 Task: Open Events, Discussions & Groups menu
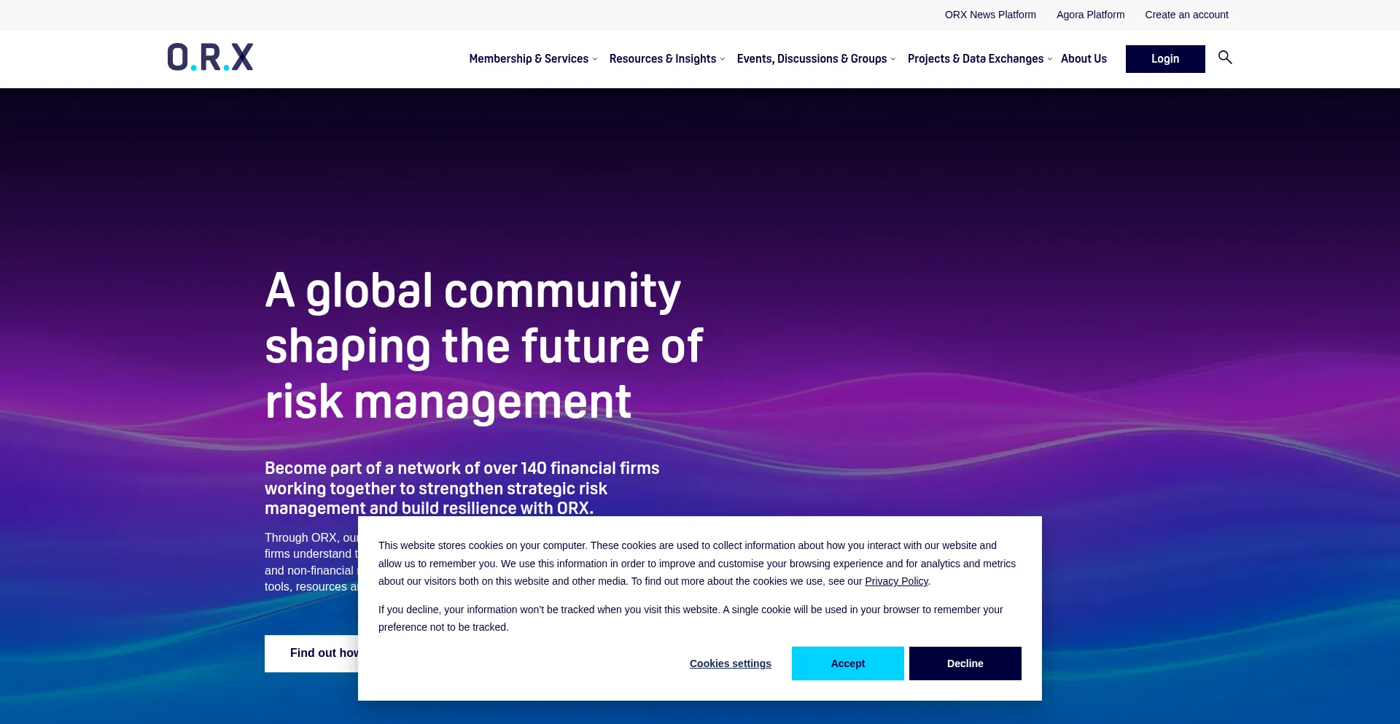[812, 59]
